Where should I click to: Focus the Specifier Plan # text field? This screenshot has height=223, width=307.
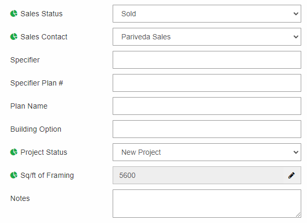207,83
